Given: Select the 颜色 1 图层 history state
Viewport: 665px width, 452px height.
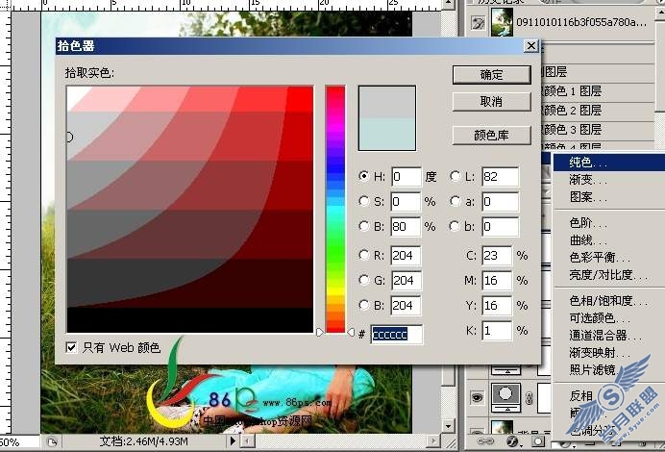Looking at the screenshot, I should click(598, 91).
